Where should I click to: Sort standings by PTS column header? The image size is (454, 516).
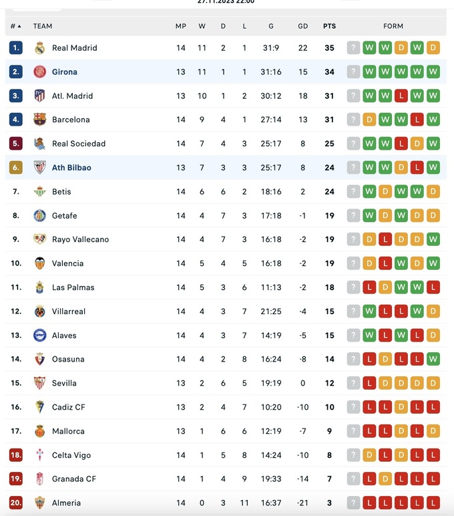point(329,26)
